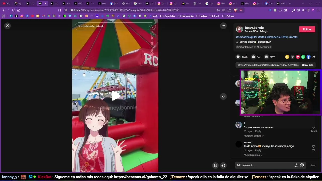Click the search magnifier in Find related content
The image size is (322, 181).
click(x=151, y=26)
